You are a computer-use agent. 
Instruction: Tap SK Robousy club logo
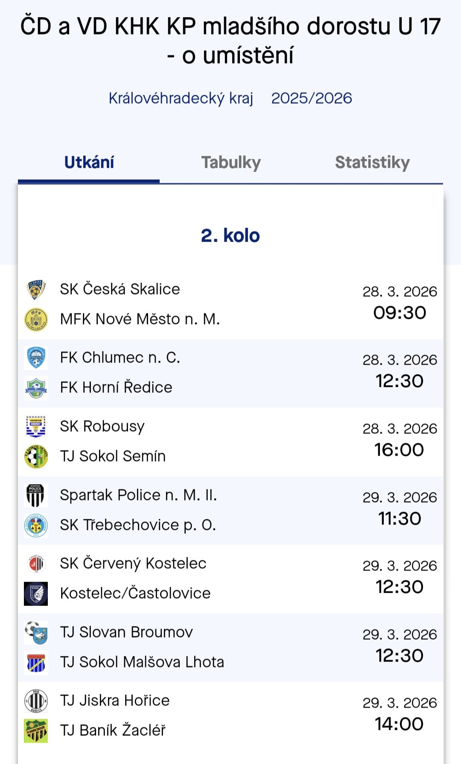36,427
